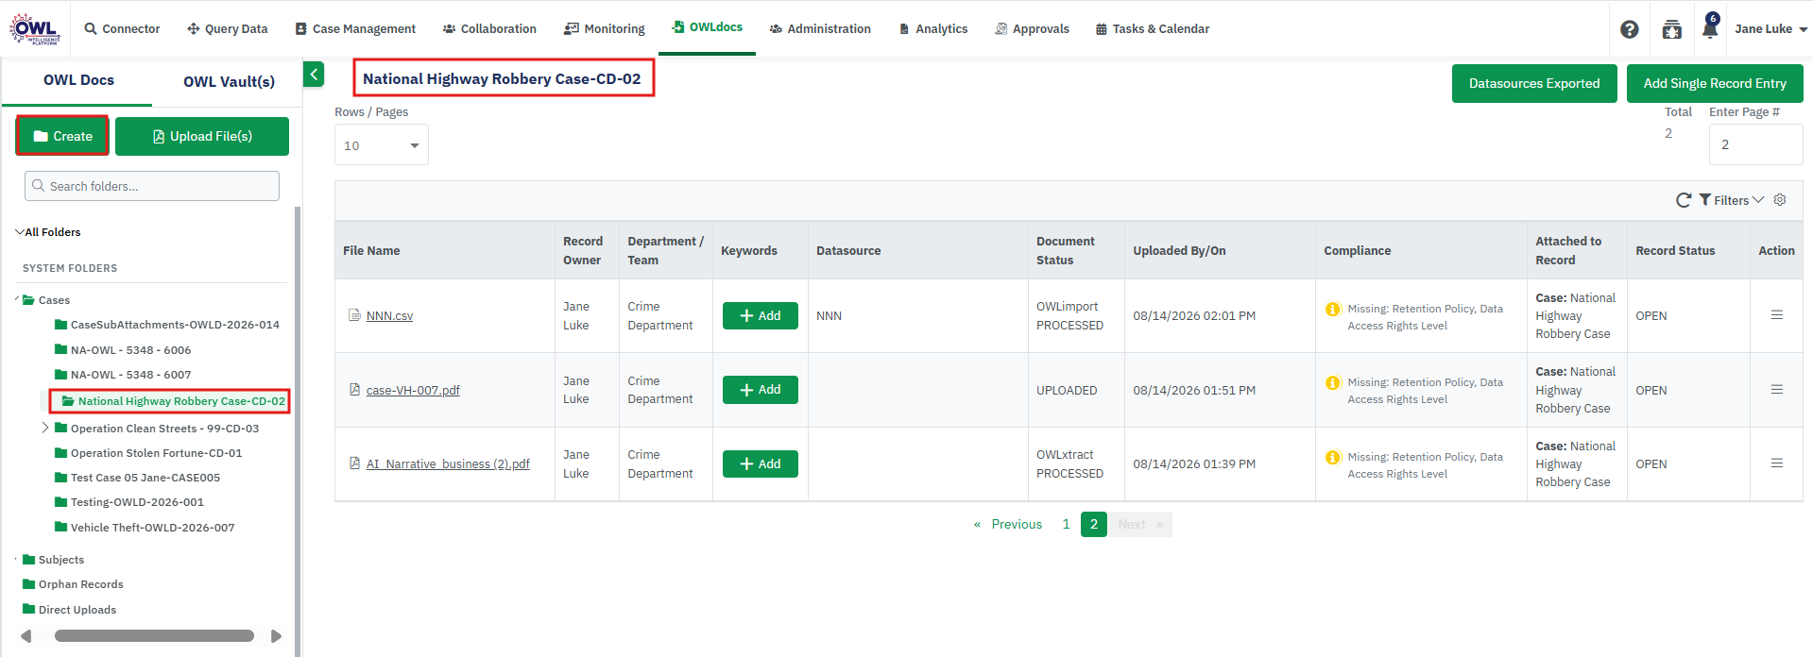Collapse the folder sidebar with the green chevron
Screen dimensions: 1813x657
pyautogui.click(x=314, y=74)
